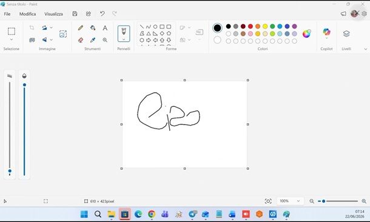Select the Magnifier zoom tool

[105, 40]
